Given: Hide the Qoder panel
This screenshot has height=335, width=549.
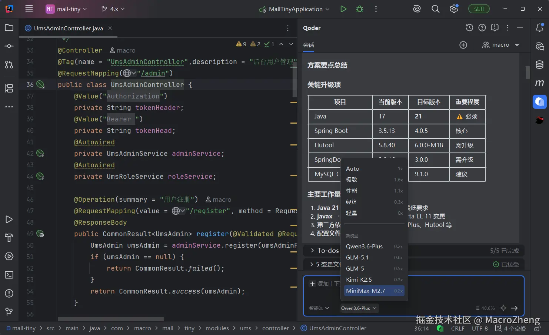Looking at the screenshot, I should point(520,28).
